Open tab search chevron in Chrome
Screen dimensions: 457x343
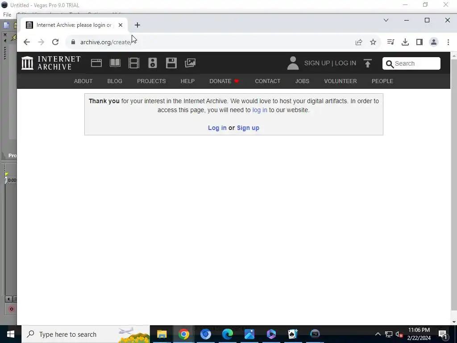click(x=386, y=20)
